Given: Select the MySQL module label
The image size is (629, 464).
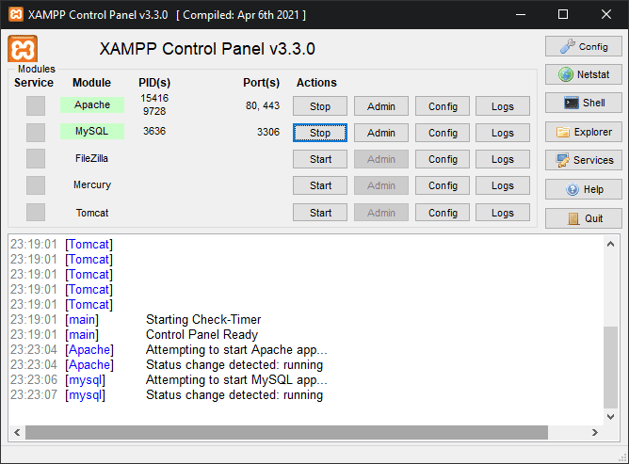Looking at the screenshot, I should click(92, 131).
